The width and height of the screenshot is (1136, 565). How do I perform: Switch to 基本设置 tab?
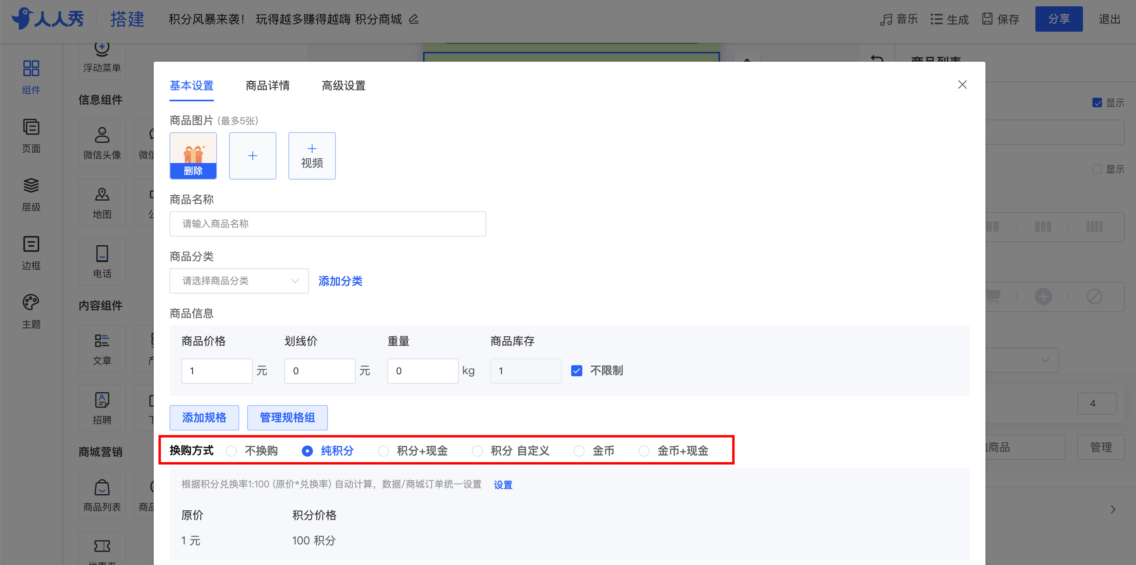(x=192, y=85)
